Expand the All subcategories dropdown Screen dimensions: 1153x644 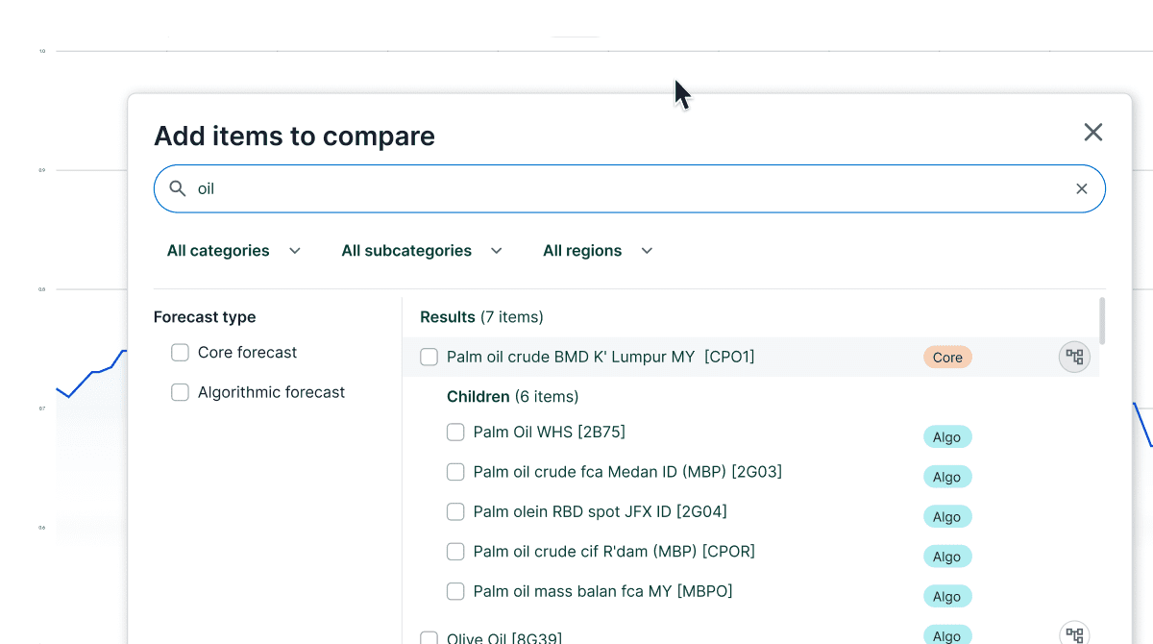(422, 251)
